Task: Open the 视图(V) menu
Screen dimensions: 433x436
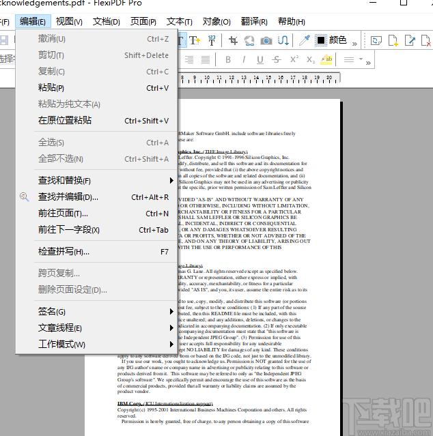Action: 69,21
